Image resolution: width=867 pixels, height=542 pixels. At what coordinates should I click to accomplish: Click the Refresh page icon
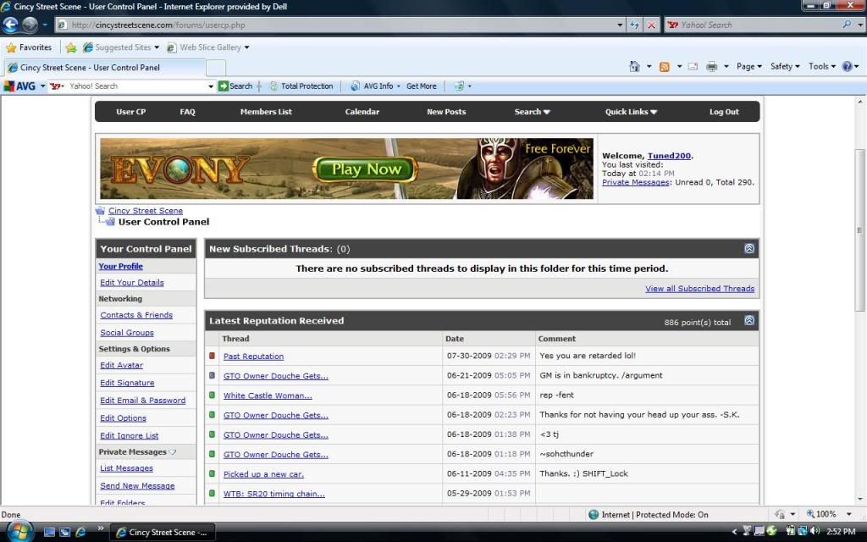click(634, 25)
